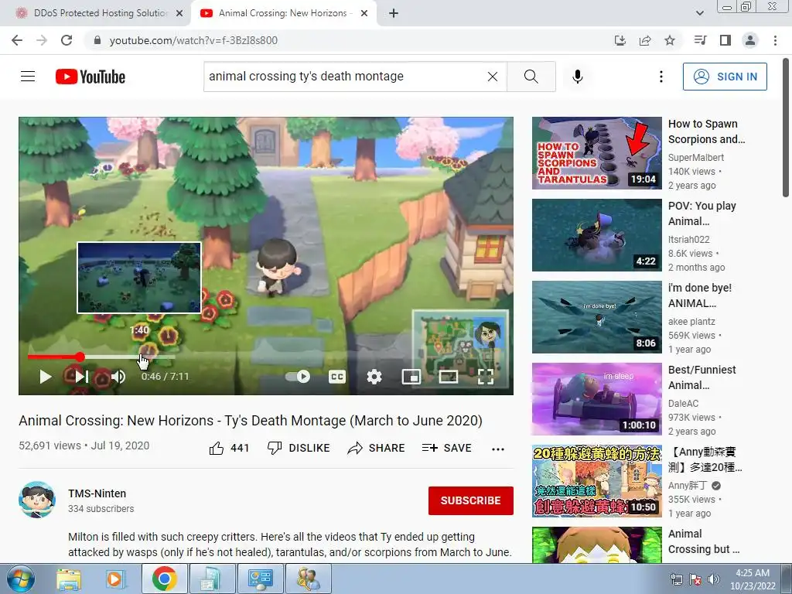
Task: Switch to theater mode
Action: [x=448, y=377]
